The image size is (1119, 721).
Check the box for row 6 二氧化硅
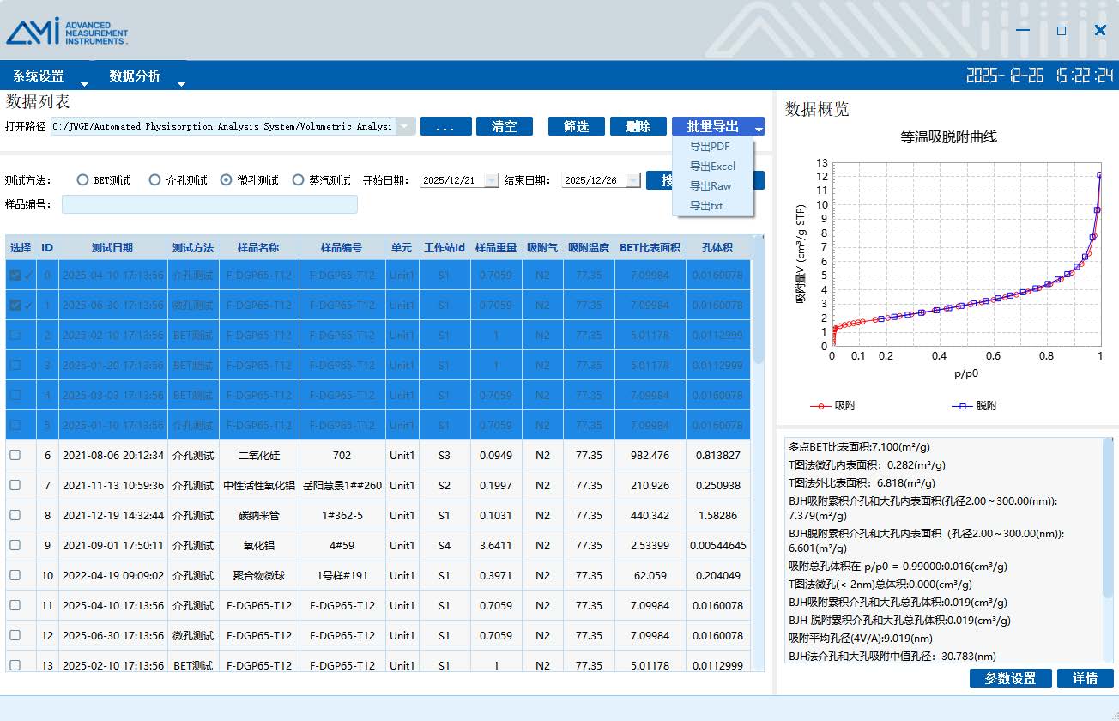click(x=15, y=456)
